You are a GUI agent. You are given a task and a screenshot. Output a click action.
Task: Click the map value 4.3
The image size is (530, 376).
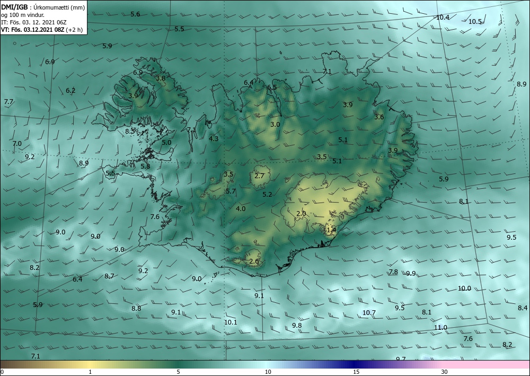pos(214,138)
